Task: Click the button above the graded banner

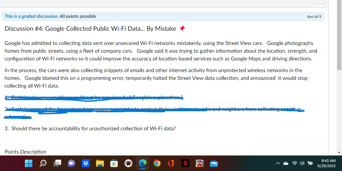Action: click(319, 2)
